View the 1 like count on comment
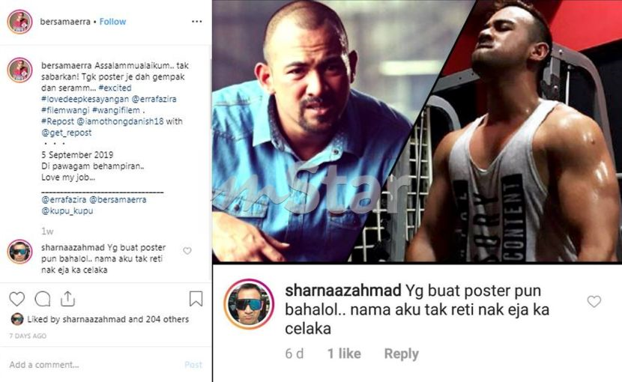622x382 pixels. 344,354
